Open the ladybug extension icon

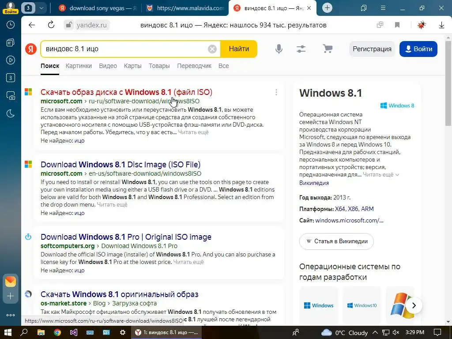pyautogui.click(x=422, y=25)
